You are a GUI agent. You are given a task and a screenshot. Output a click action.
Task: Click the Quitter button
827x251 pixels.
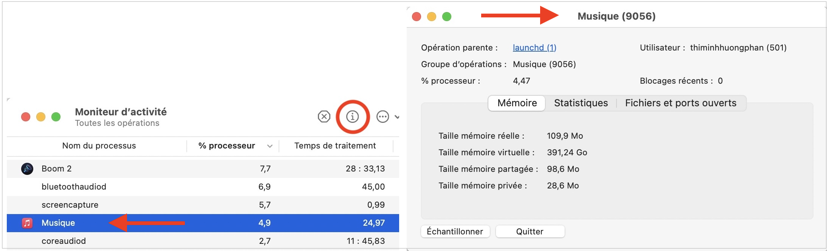[x=530, y=231]
